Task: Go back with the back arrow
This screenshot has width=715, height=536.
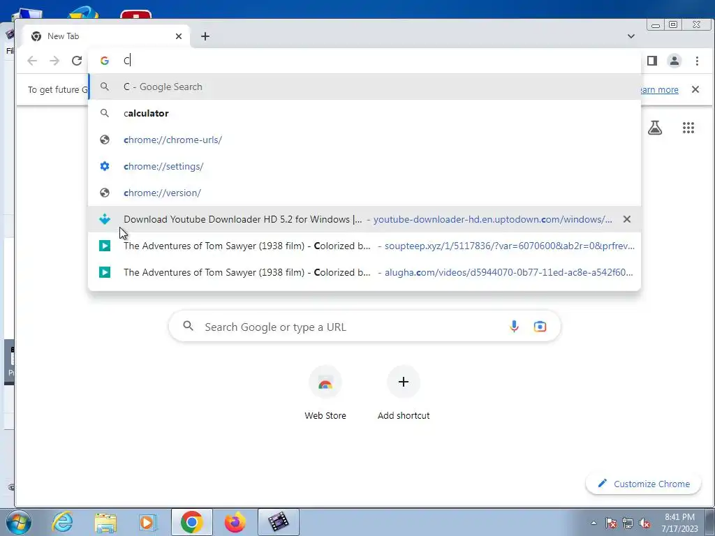Action: pos(32,61)
